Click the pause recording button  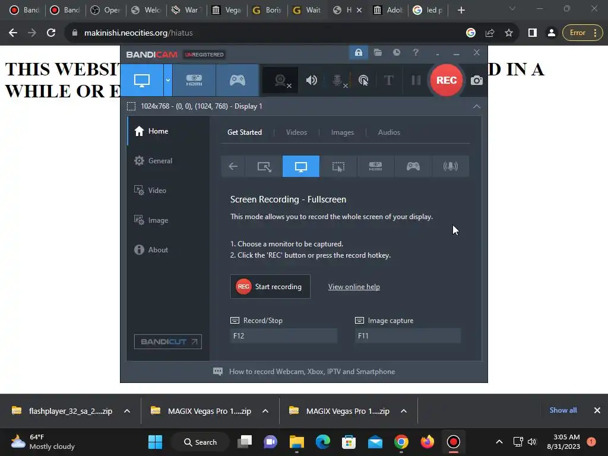416,80
